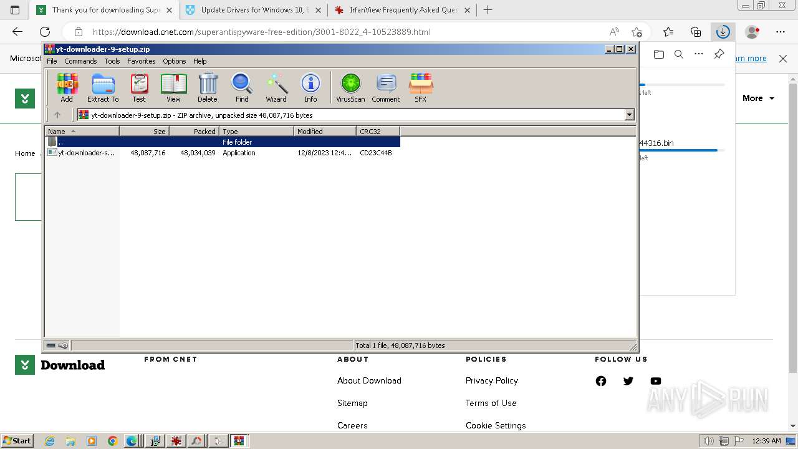Sort by the Name column header
Image resolution: width=798 pixels, height=449 pixels.
tap(82, 131)
